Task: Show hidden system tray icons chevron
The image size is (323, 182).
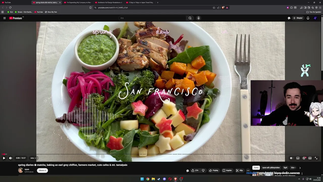Action: (299, 179)
